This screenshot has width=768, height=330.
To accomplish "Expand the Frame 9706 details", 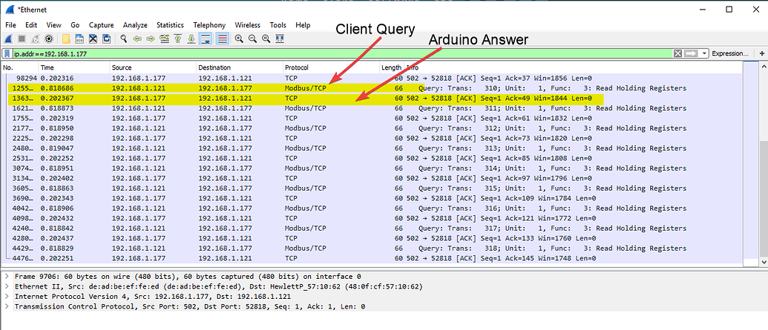I will [7, 277].
